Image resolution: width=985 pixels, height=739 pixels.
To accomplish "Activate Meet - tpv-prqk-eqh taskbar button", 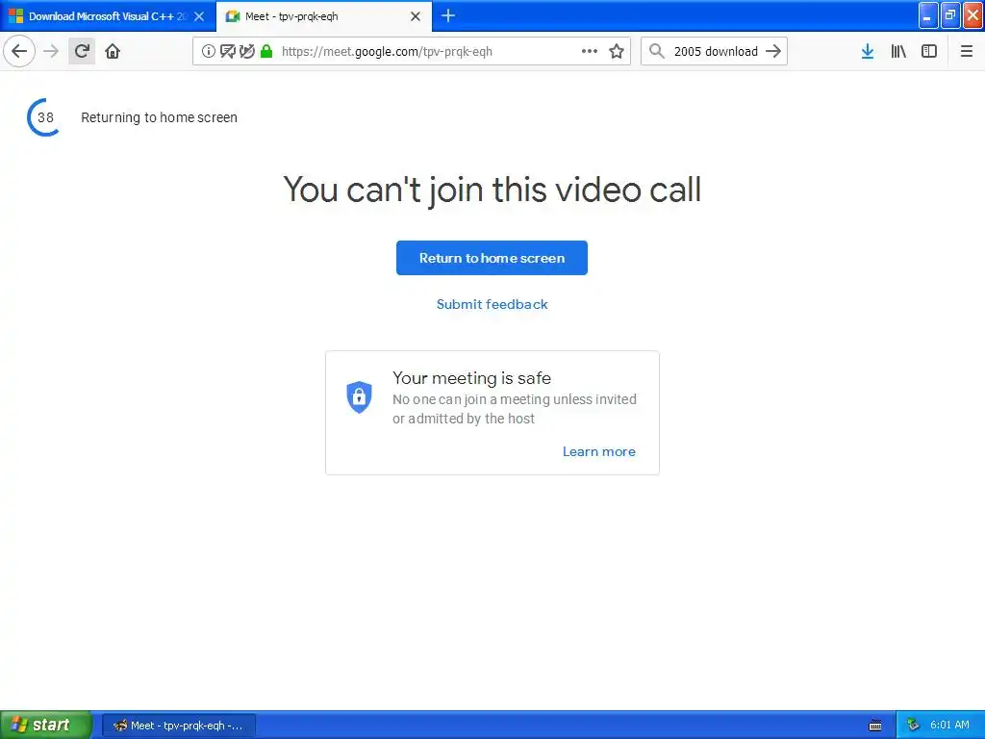I will point(179,726).
